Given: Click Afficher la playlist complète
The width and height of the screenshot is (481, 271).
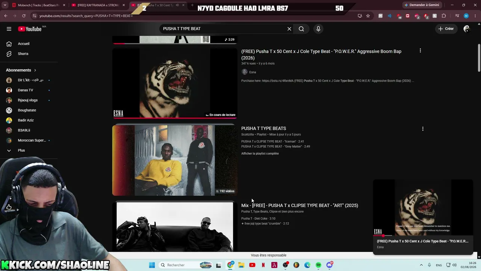Looking at the screenshot, I should [x=260, y=154].
